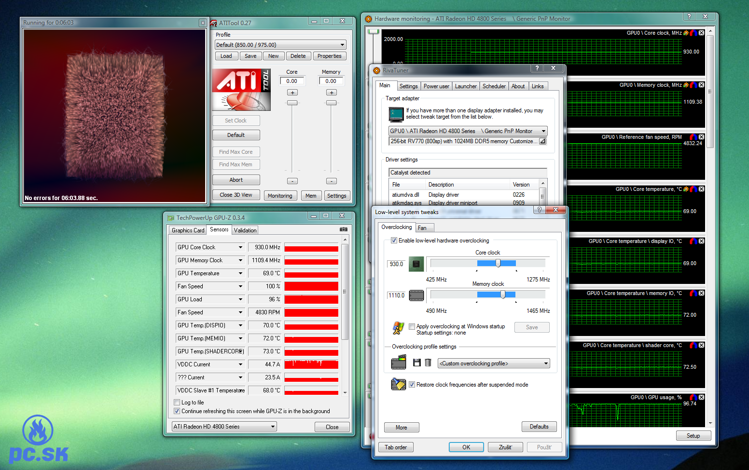Click magnet icon on shader core temperature graph
This screenshot has width=749, height=470.
pyautogui.click(x=694, y=345)
